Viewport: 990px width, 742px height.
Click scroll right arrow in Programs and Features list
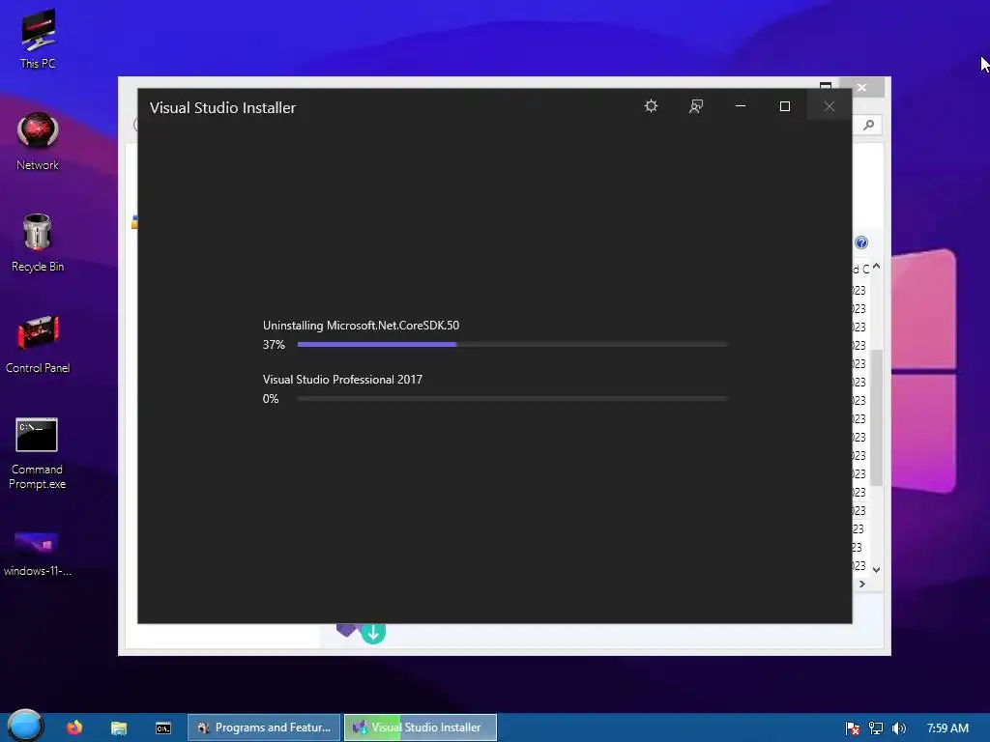[x=861, y=585]
